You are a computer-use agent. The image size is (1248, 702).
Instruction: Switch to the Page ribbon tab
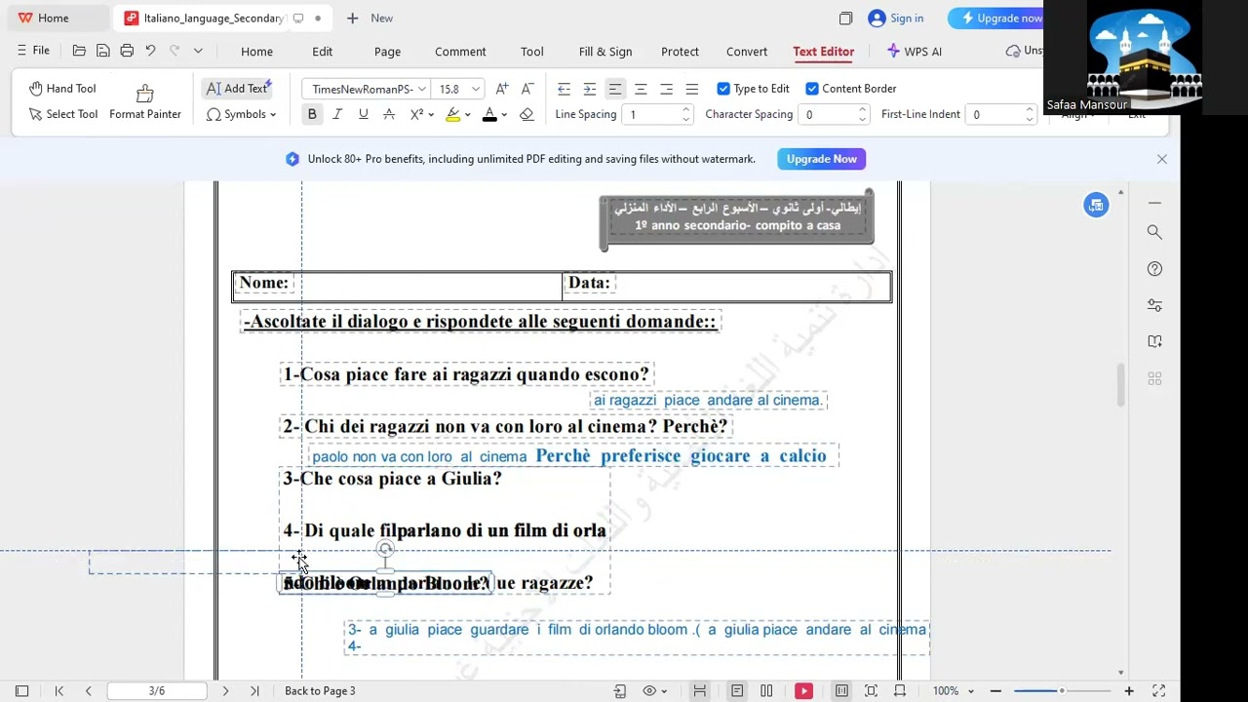tap(387, 52)
